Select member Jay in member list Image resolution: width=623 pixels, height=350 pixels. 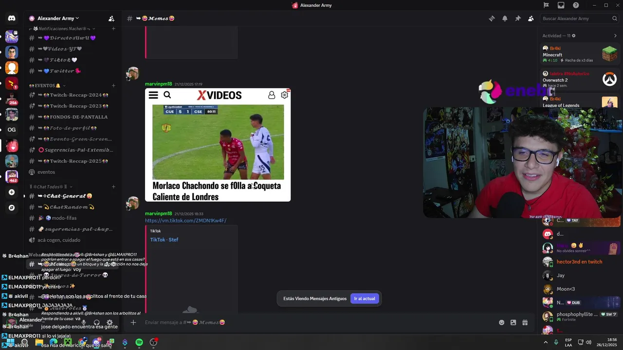(x=579, y=276)
